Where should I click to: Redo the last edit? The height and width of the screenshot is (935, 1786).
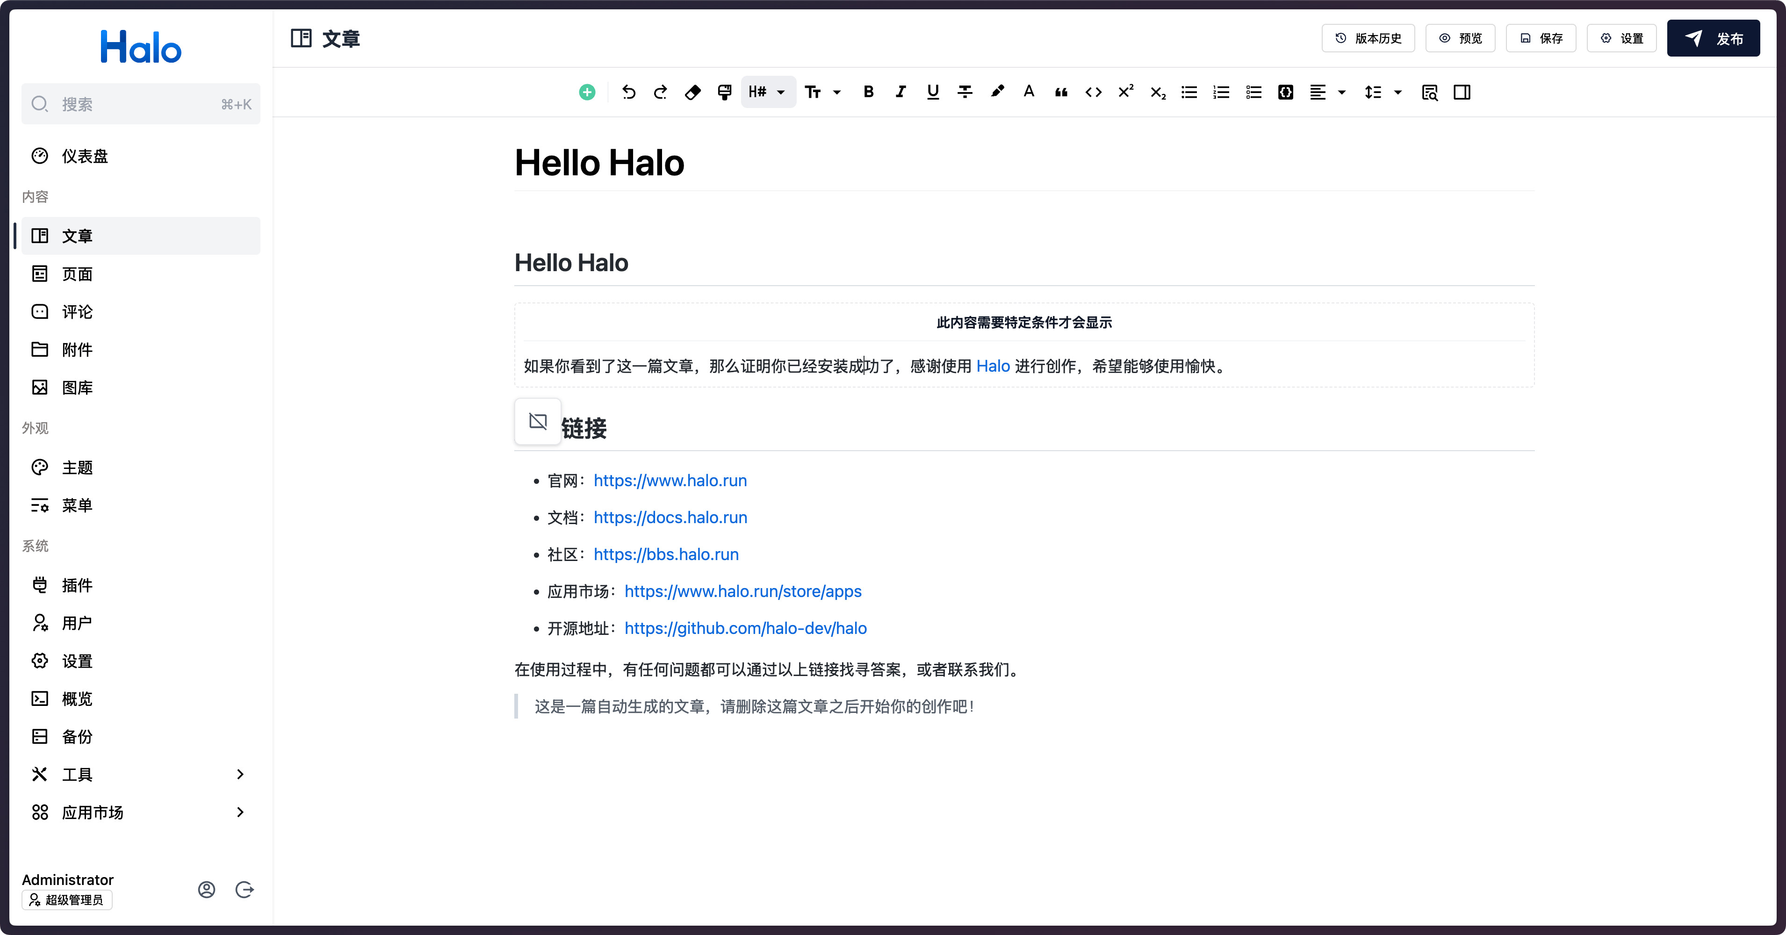[660, 92]
